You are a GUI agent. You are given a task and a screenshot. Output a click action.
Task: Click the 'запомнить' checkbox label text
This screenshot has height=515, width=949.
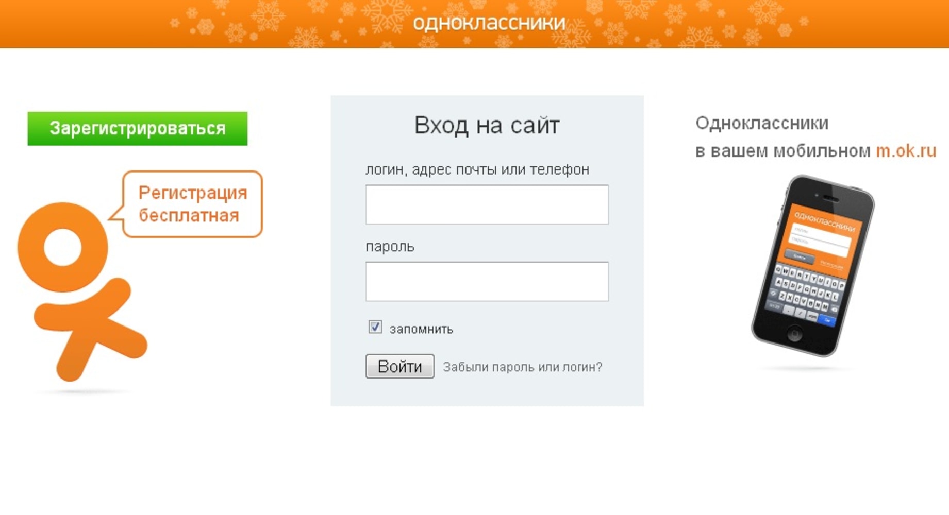pyautogui.click(x=421, y=329)
